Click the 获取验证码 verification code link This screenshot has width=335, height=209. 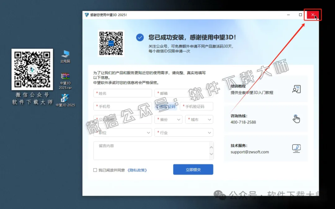167,106
